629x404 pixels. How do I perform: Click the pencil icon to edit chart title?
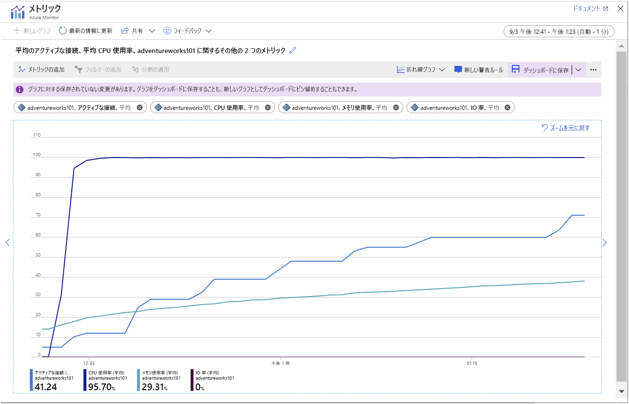coord(293,50)
